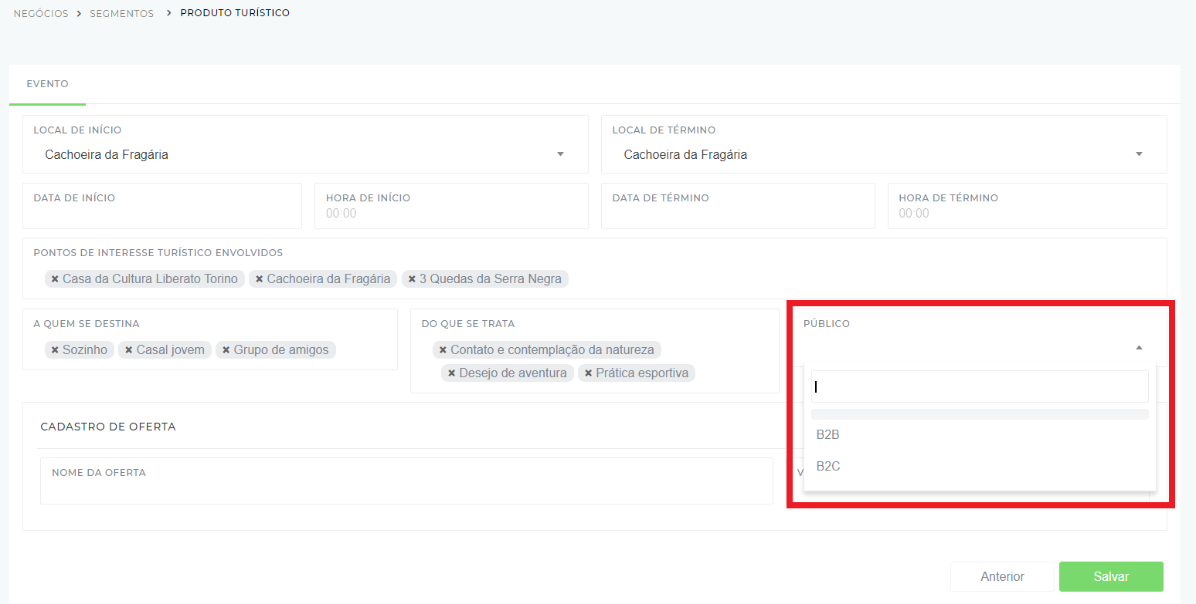Remove the 3 Quedas da Serra Negra tag
Image resolution: width=1196 pixels, height=604 pixels.
coord(412,279)
